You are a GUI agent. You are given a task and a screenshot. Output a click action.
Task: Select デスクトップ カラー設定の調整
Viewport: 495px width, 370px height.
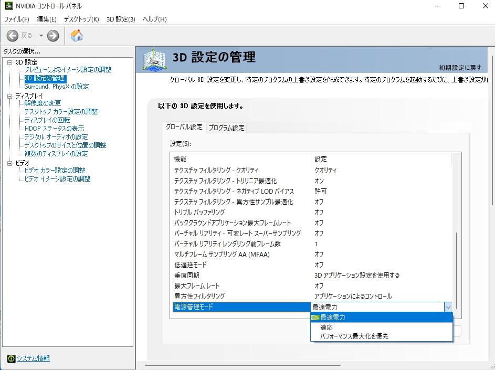61,112
